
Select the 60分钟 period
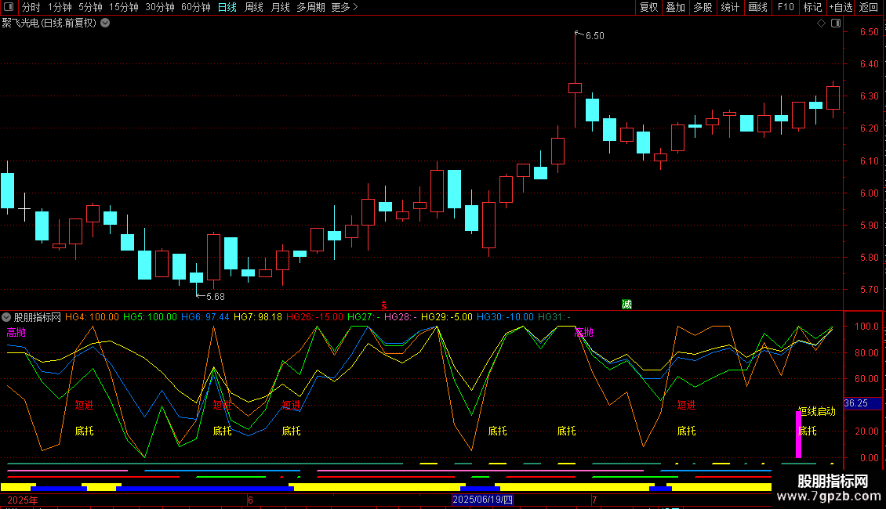coord(196,7)
